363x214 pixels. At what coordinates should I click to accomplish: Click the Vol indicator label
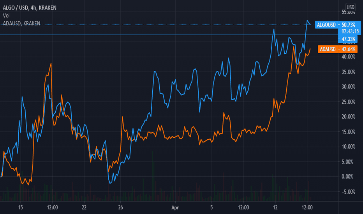[6, 16]
